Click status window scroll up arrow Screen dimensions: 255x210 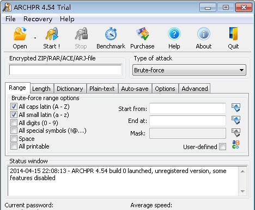click(242, 171)
